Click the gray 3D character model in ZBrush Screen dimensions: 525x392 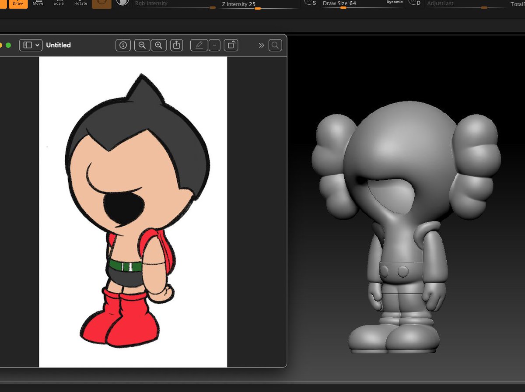406,227
